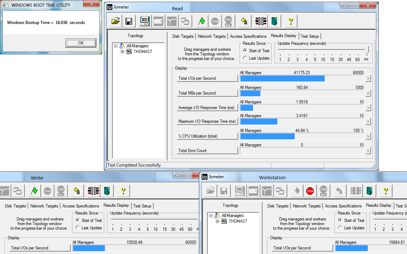Start tests with green flag in Read window
407x254 pixels.
pyautogui.click(x=202, y=21)
